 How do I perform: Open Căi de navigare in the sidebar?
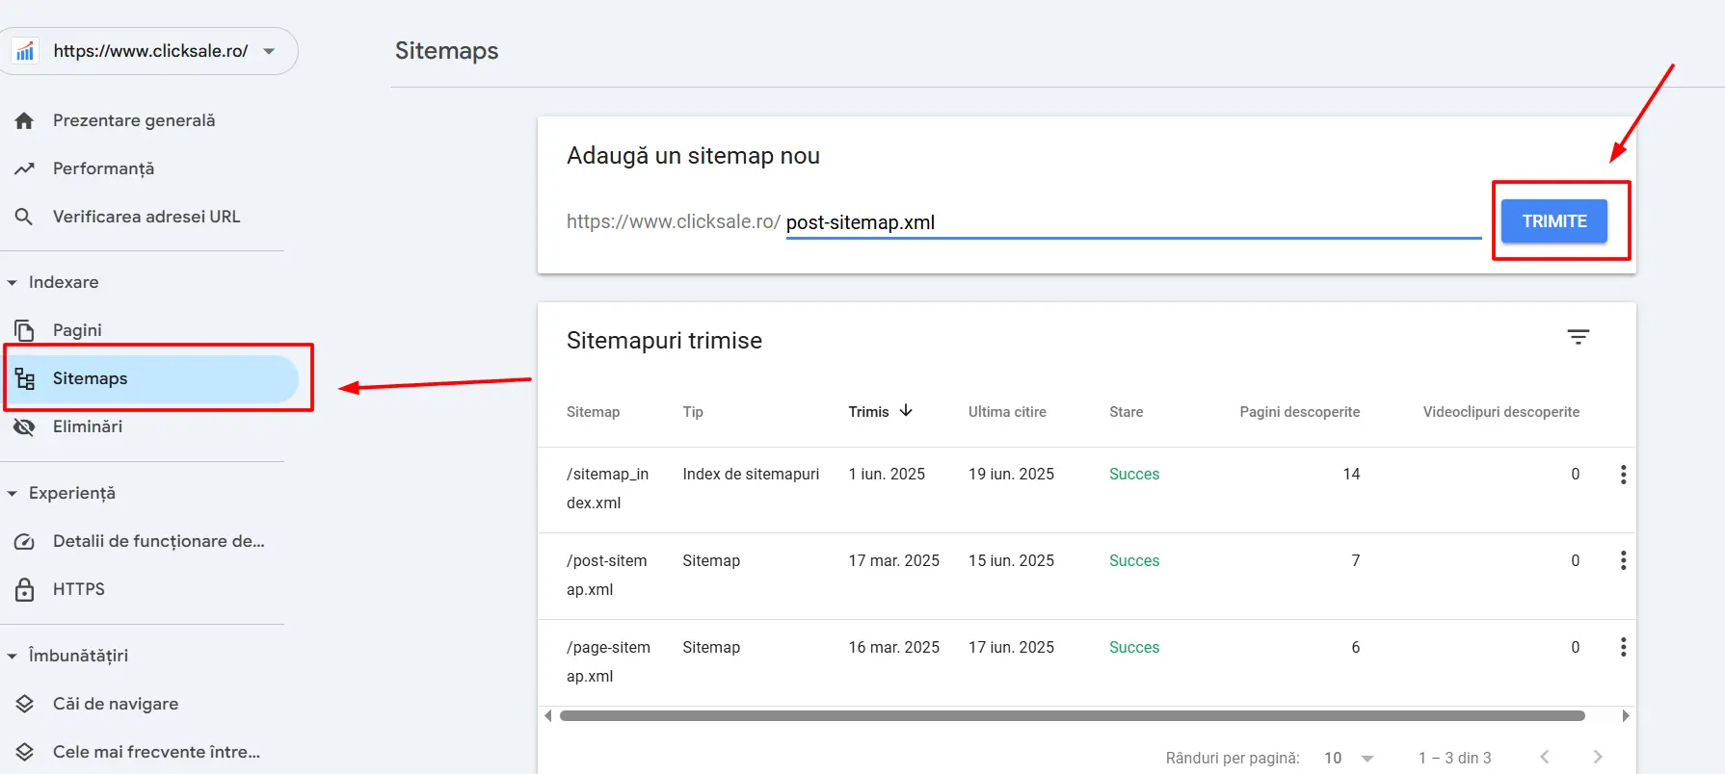(116, 704)
